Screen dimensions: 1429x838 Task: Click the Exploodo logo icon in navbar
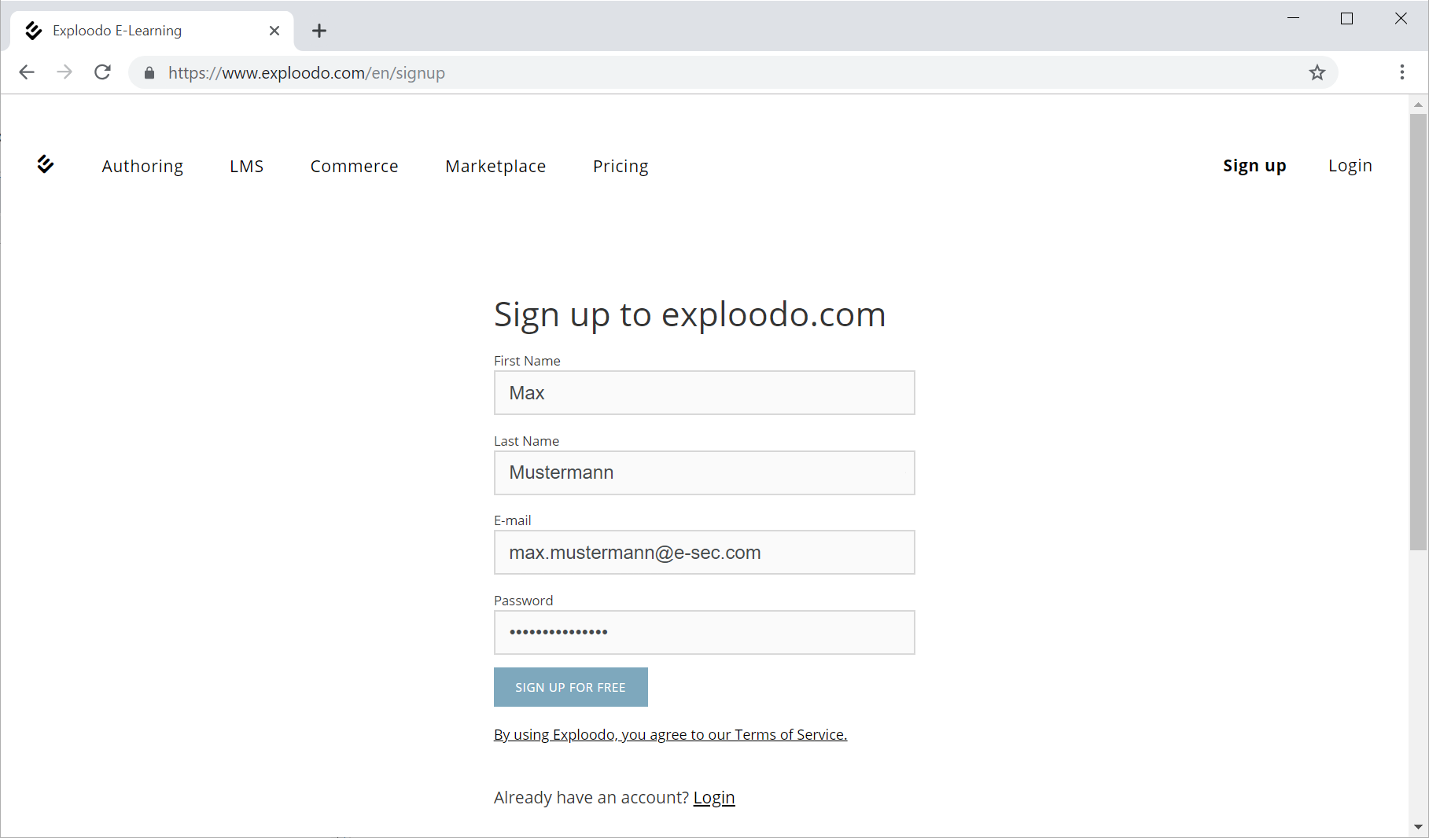tap(46, 164)
